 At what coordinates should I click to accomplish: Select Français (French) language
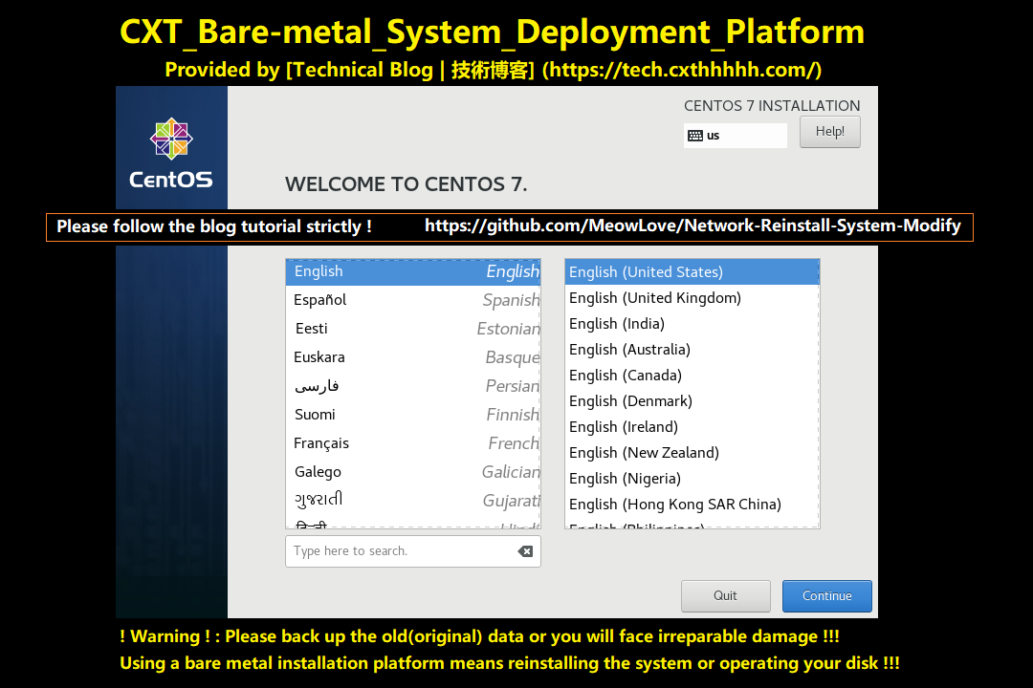413,443
